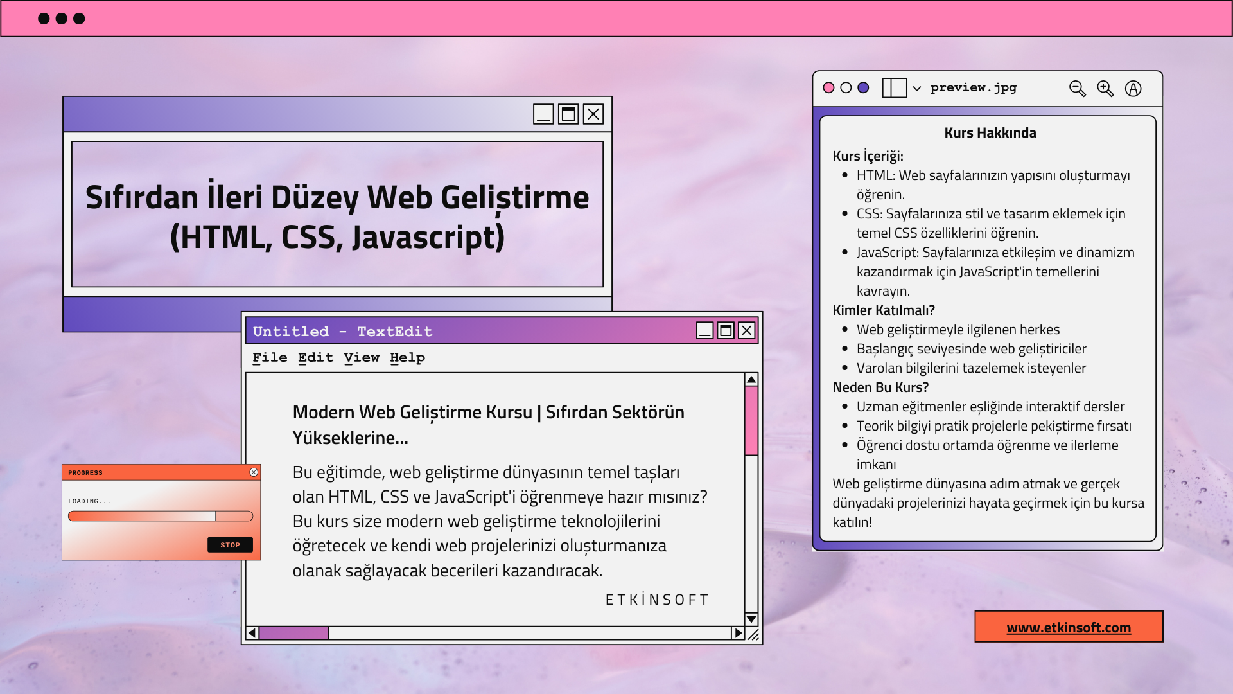Image resolution: width=1233 pixels, height=694 pixels.
Task: Open the Help menu in TextEdit
Action: (x=407, y=358)
